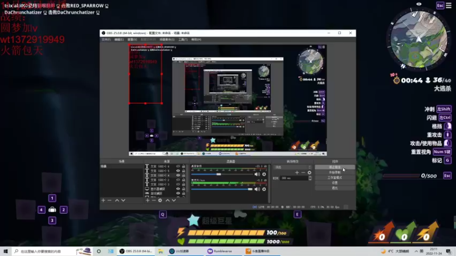Screen dimensions: 456x256
Task: Open the 工具(T) menu in OBS
Action: 183,39
